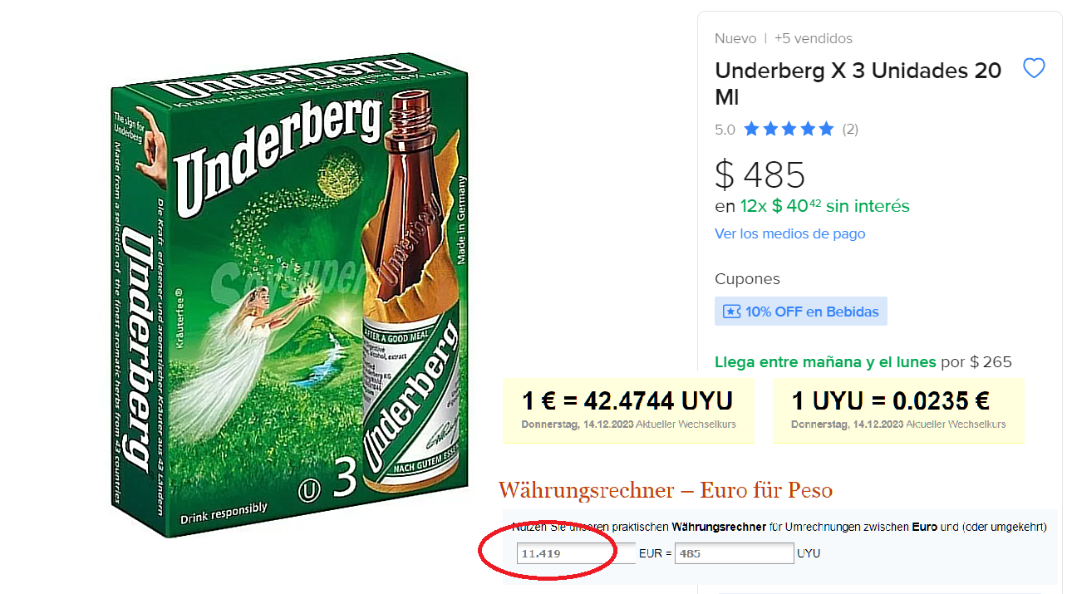Click the Cupones section label
The image size is (1067, 594).
(747, 279)
